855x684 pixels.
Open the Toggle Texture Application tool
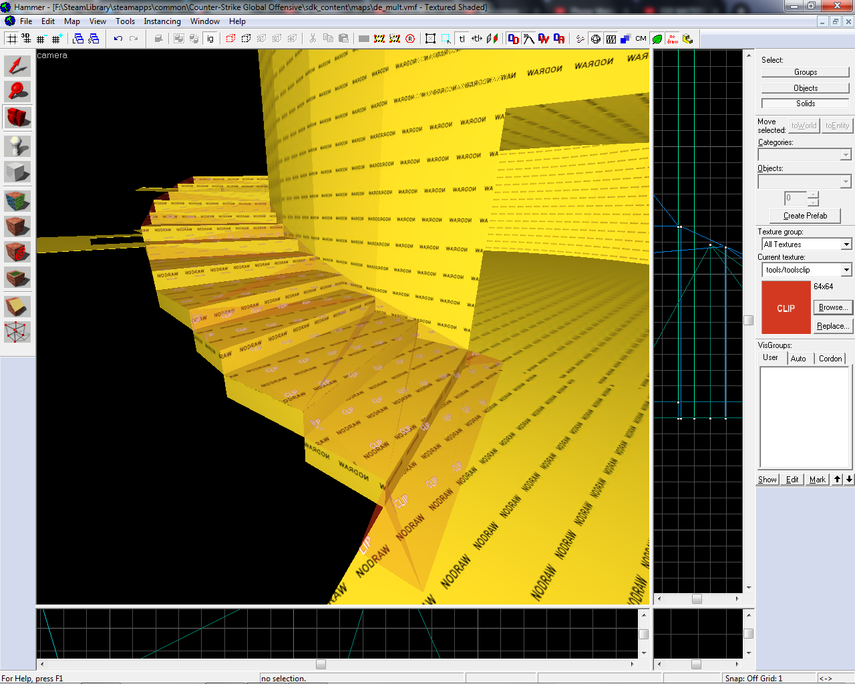tap(17, 200)
